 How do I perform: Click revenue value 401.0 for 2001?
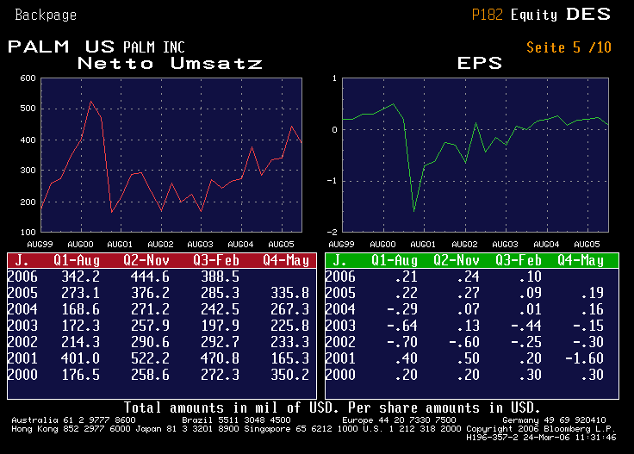(80, 358)
